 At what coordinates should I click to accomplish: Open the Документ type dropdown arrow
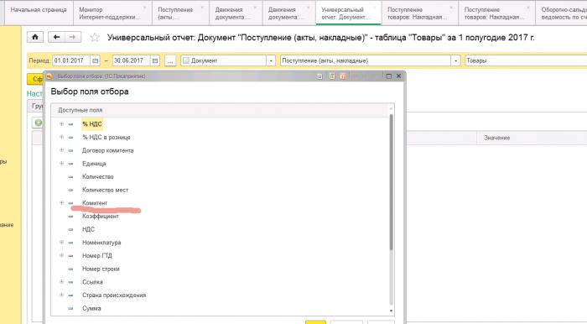pos(271,60)
